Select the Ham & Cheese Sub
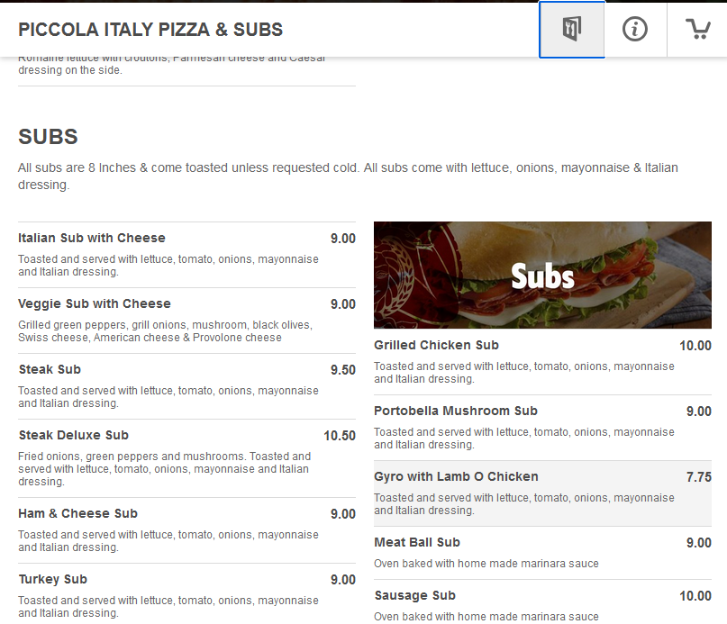The image size is (727, 624). [77, 514]
